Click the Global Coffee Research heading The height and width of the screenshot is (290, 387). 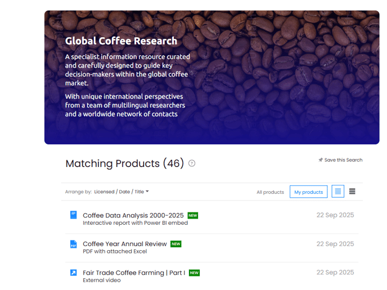[x=121, y=41]
